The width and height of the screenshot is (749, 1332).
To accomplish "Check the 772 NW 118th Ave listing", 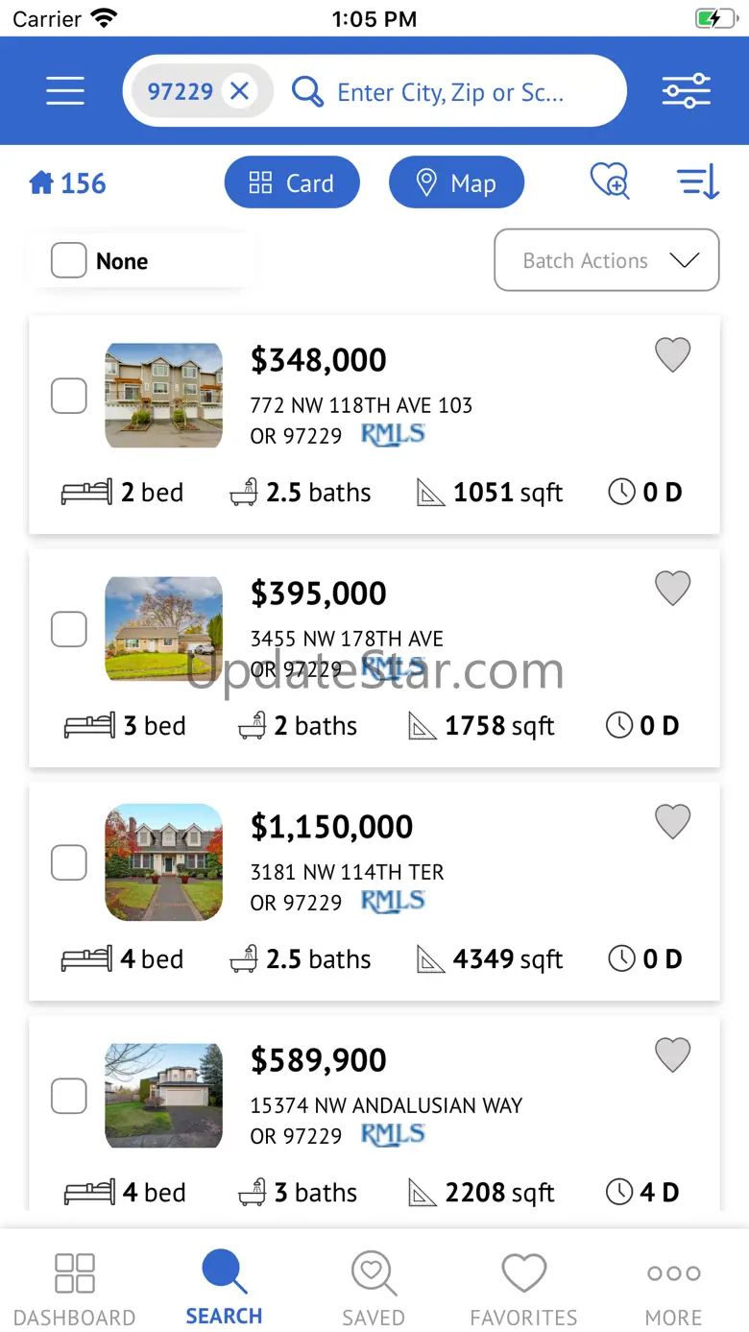I will click(69, 396).
